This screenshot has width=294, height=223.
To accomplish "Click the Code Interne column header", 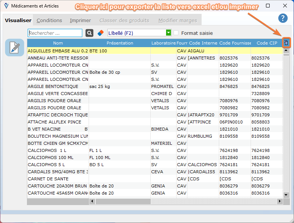I will [203, 43].
